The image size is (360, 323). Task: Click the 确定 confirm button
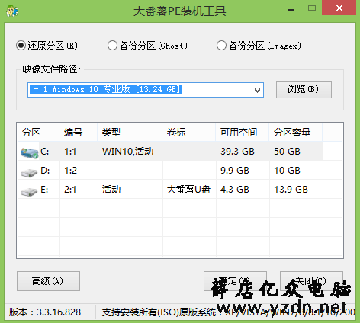point(235,281)
